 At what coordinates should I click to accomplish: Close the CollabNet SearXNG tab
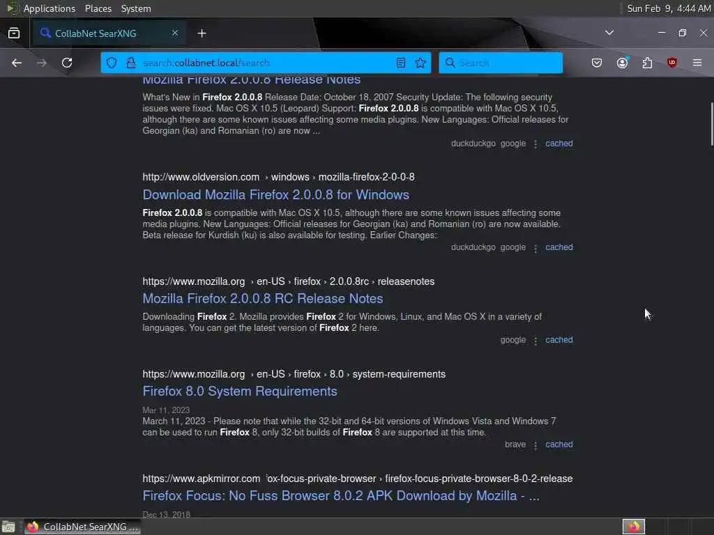pyautogui.click(x=175, y=33)
